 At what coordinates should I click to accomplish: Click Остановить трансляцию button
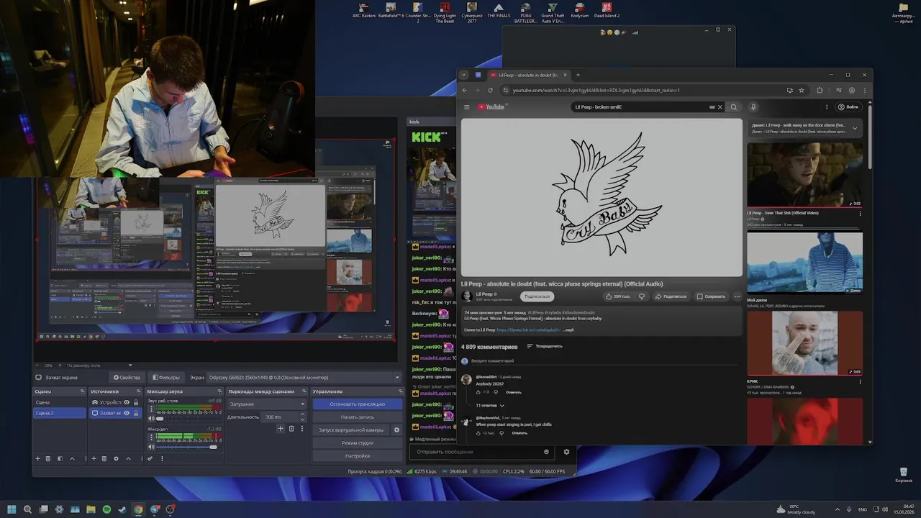(358, 404)
